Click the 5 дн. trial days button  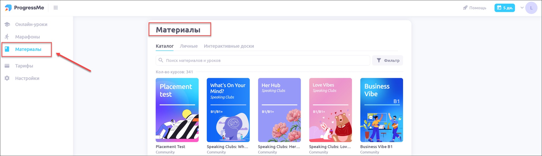505,8
